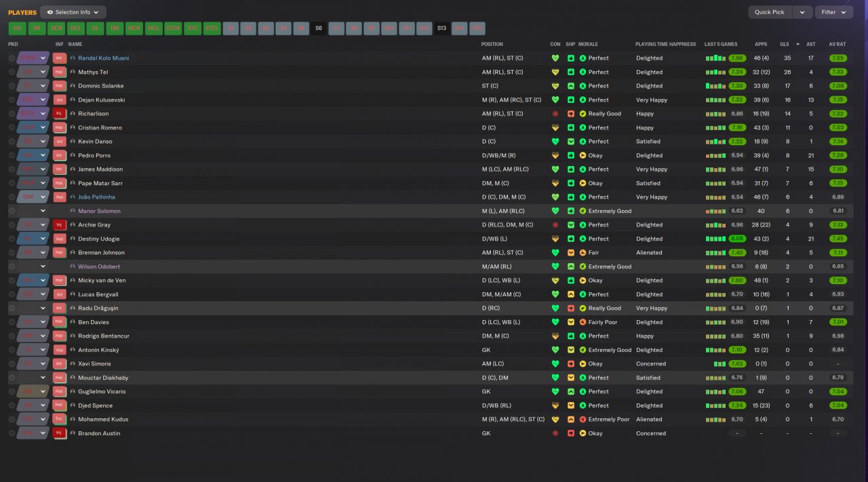Click the profile icon beside Dominic Solanke
The image size is (868, 482).
[x=73, y=86]
